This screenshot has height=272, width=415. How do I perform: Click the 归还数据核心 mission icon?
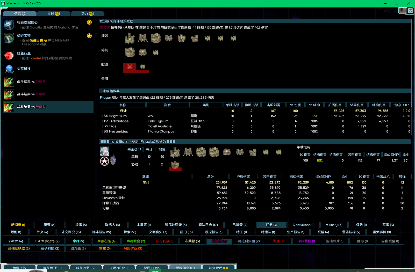tap(9, 25)
